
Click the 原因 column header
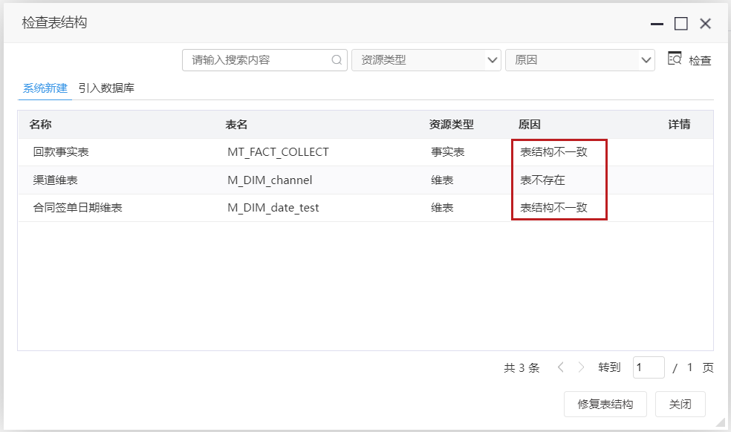(530, 125)
